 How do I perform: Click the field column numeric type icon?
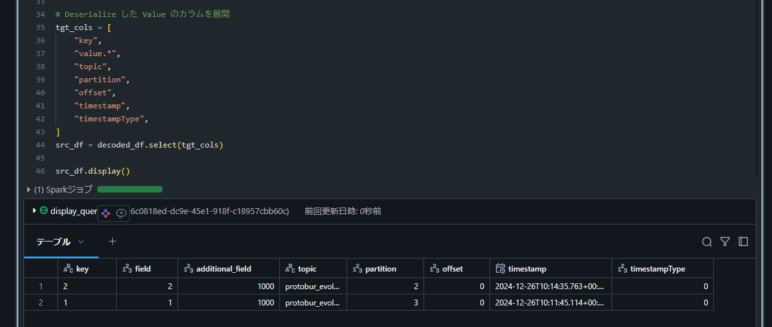tap(127, 269)
